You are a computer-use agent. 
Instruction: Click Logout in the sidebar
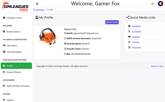(x=16, y=100)
